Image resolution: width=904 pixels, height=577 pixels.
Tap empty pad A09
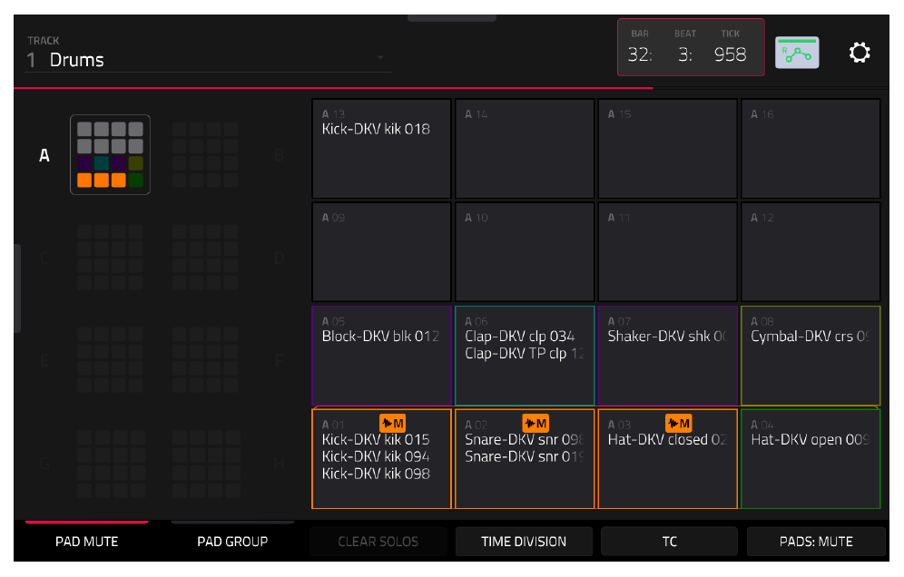[x=381, y=252]
